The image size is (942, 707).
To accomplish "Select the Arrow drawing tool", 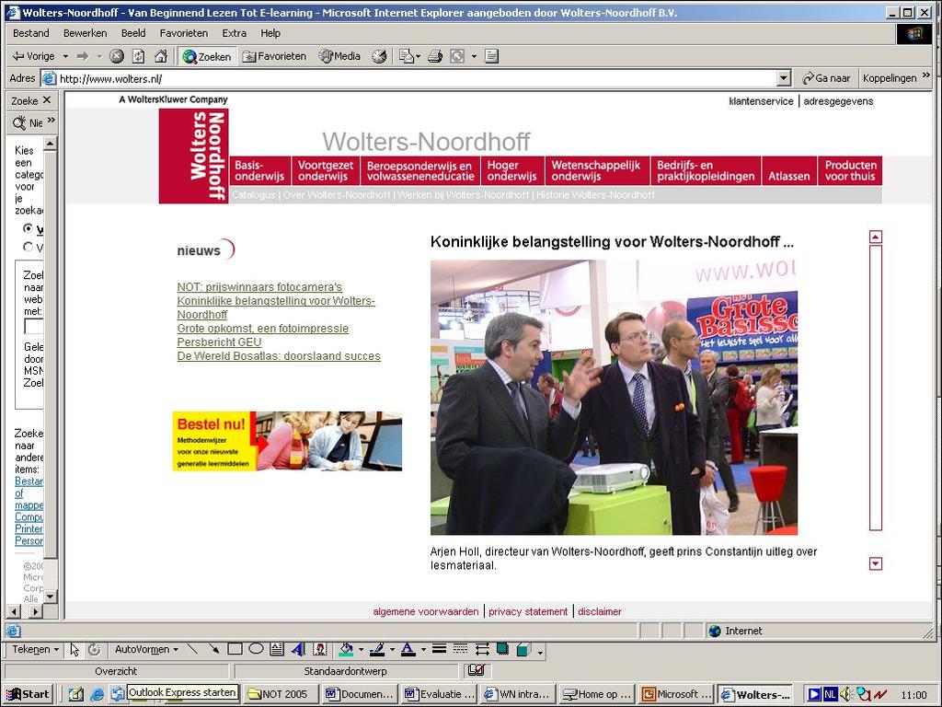I will tap(213, 649).
